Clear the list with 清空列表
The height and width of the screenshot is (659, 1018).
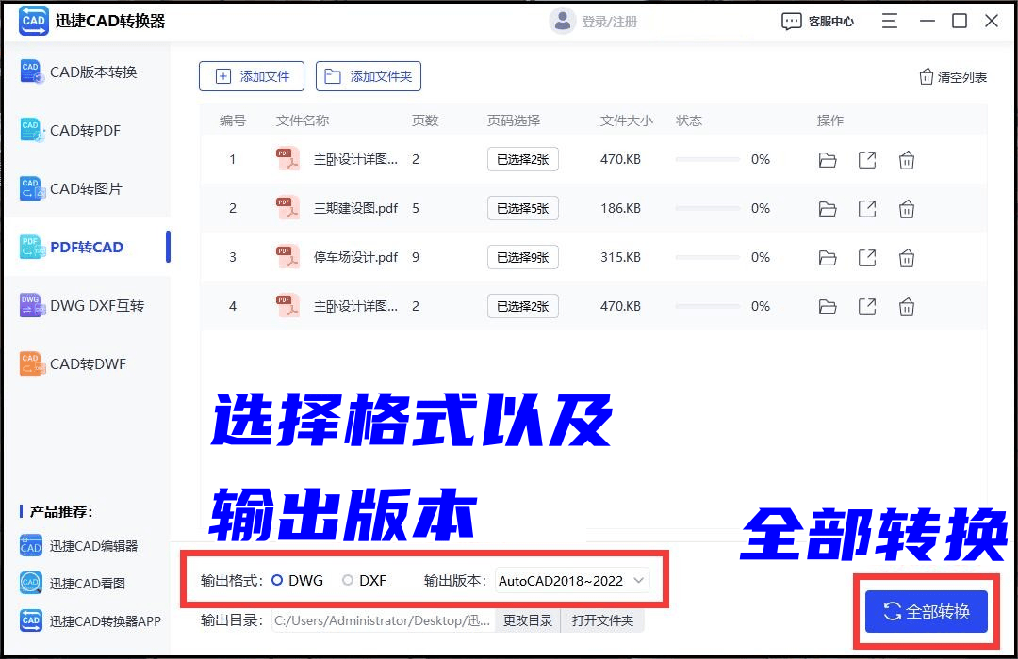point(953,77)
